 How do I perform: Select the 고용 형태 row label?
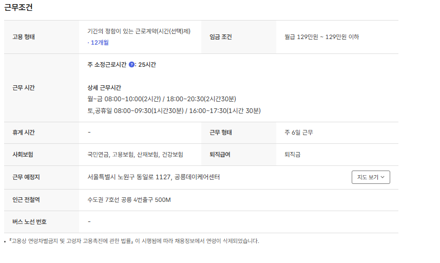coord(24,37)
